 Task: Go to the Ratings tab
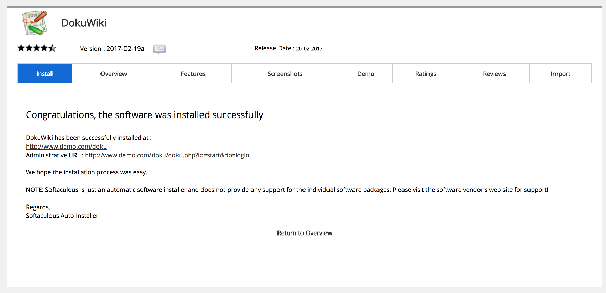[425, 74]
